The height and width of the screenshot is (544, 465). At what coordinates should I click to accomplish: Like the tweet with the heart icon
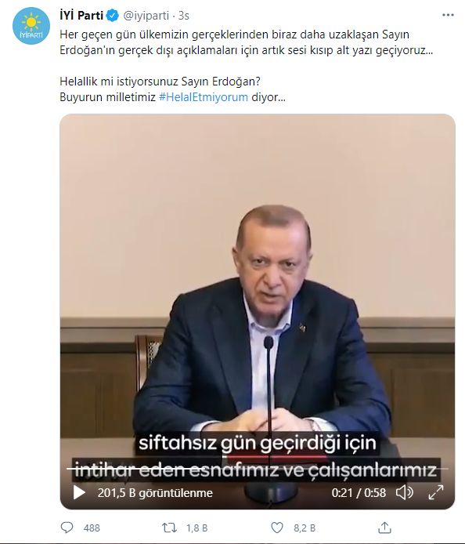[x=276, y=528]
